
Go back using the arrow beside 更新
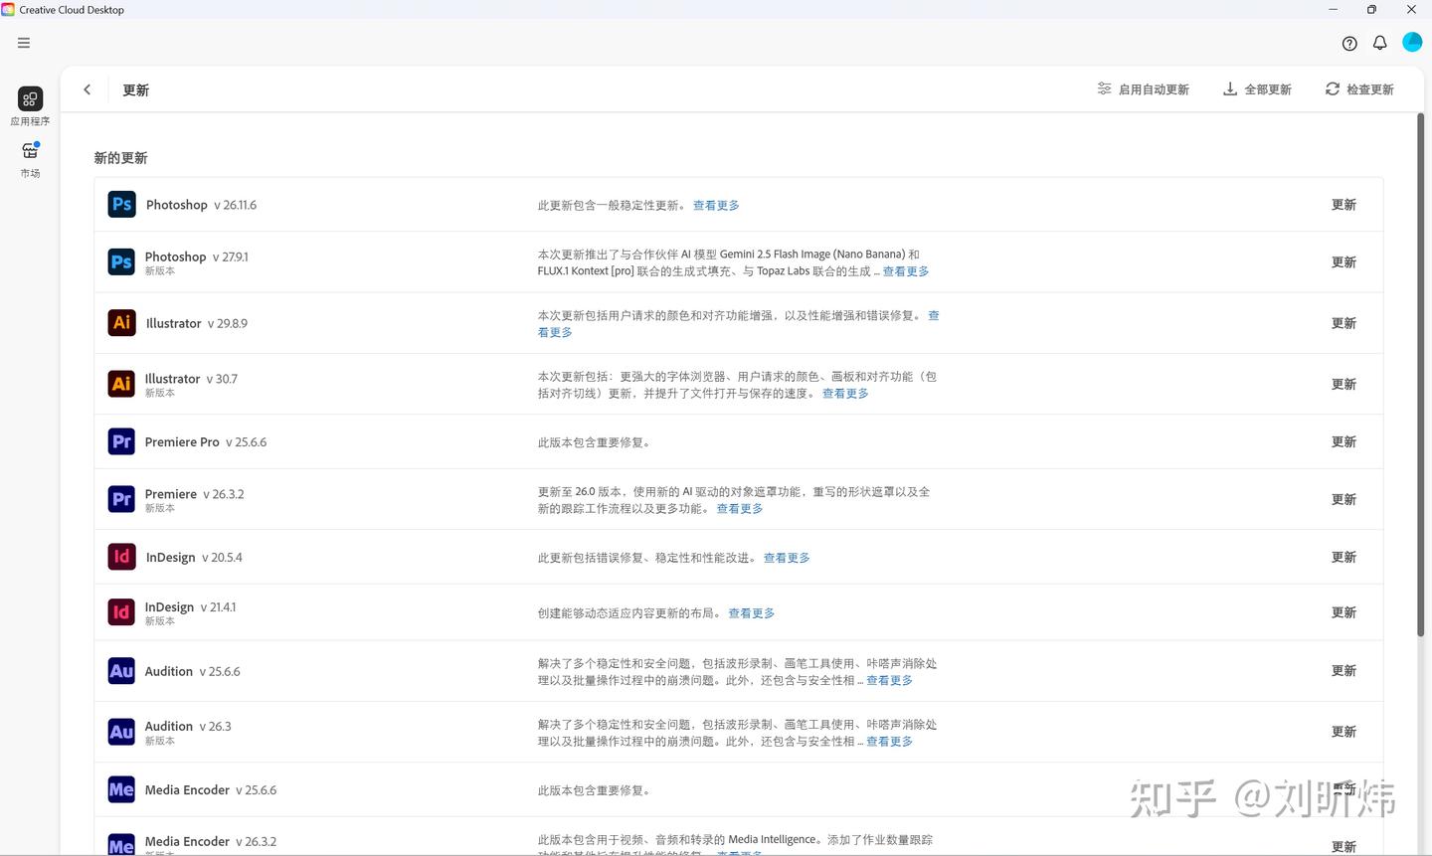[88, 89]
